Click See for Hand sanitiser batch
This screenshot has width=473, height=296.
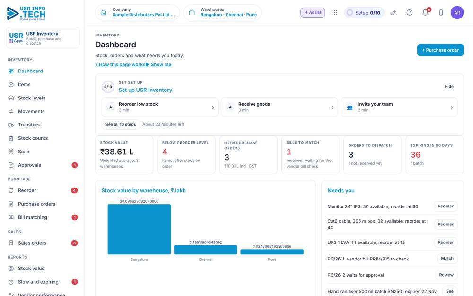449,291
